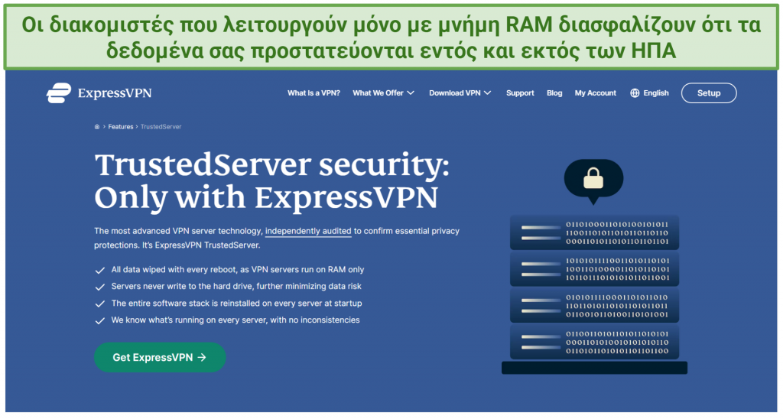This screenshot has width=783, height=419.
Task: Click the green Greek caption banner text
Action: click(391, 37)
